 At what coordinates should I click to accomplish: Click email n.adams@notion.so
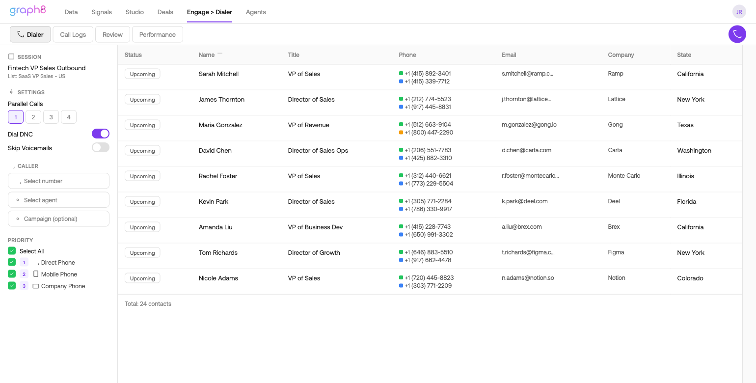click(x=528, y=278)
